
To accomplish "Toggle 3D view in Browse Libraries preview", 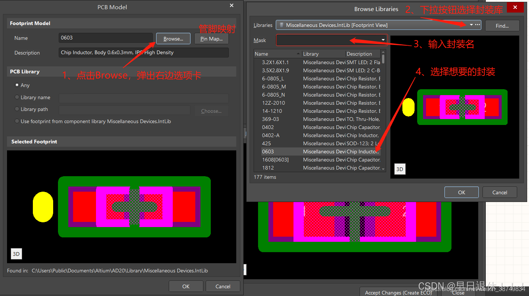I will coord(400,169).
